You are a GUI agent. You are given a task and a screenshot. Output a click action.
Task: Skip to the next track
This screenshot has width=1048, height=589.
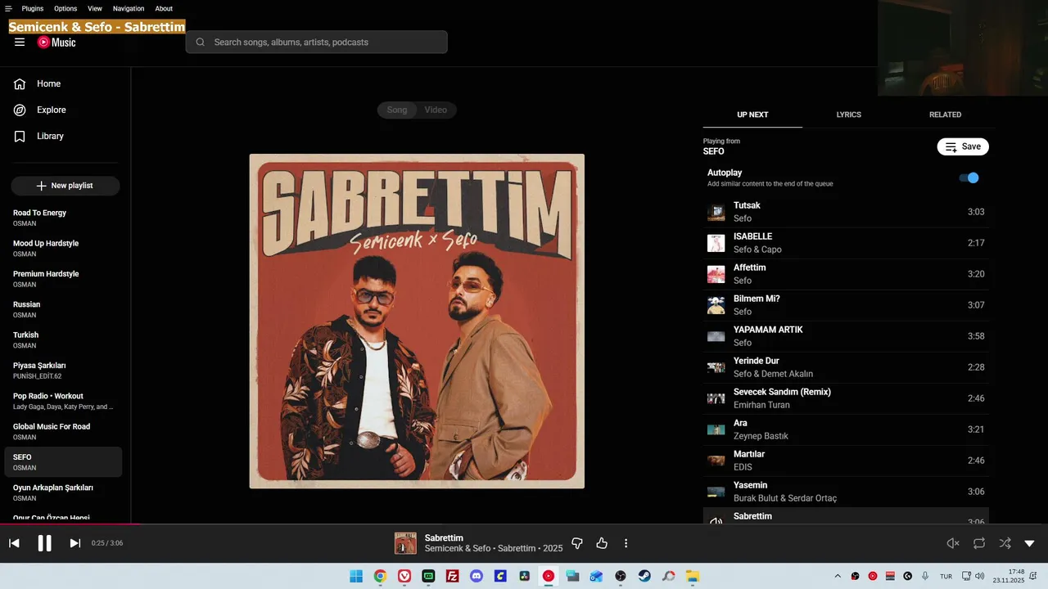(75, 543)
